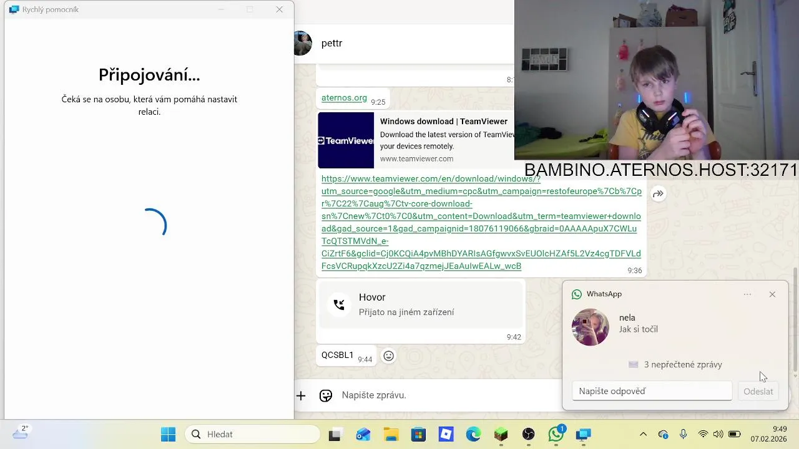Click the 3 nepřečtené zprávy label
Screen dimensions: 799x449
(x=683, y=365)
